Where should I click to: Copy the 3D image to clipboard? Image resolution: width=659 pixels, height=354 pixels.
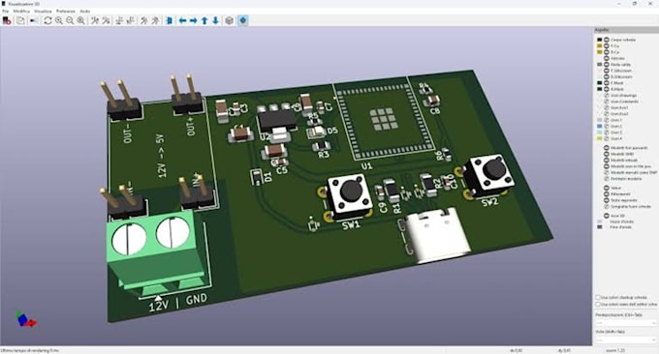pyautogui.click(x=20, y=20)
